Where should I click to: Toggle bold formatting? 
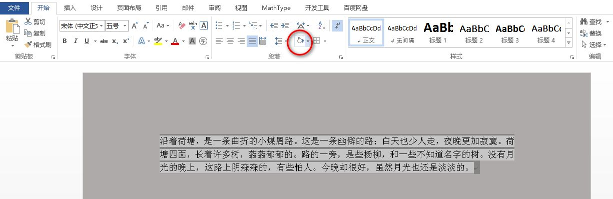65,41
